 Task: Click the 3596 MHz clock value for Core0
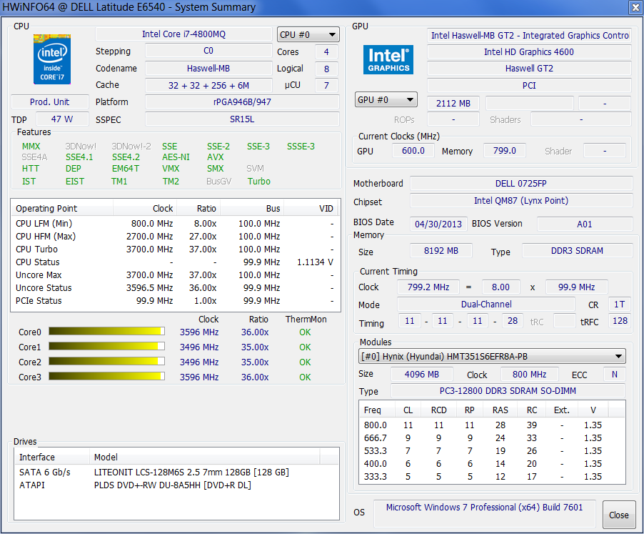click(199, 332)
